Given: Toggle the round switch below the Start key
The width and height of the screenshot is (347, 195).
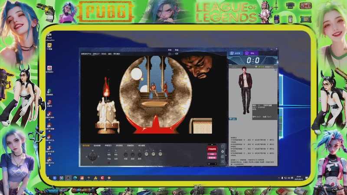Looking at the screenshot, I should coord(109,163).
